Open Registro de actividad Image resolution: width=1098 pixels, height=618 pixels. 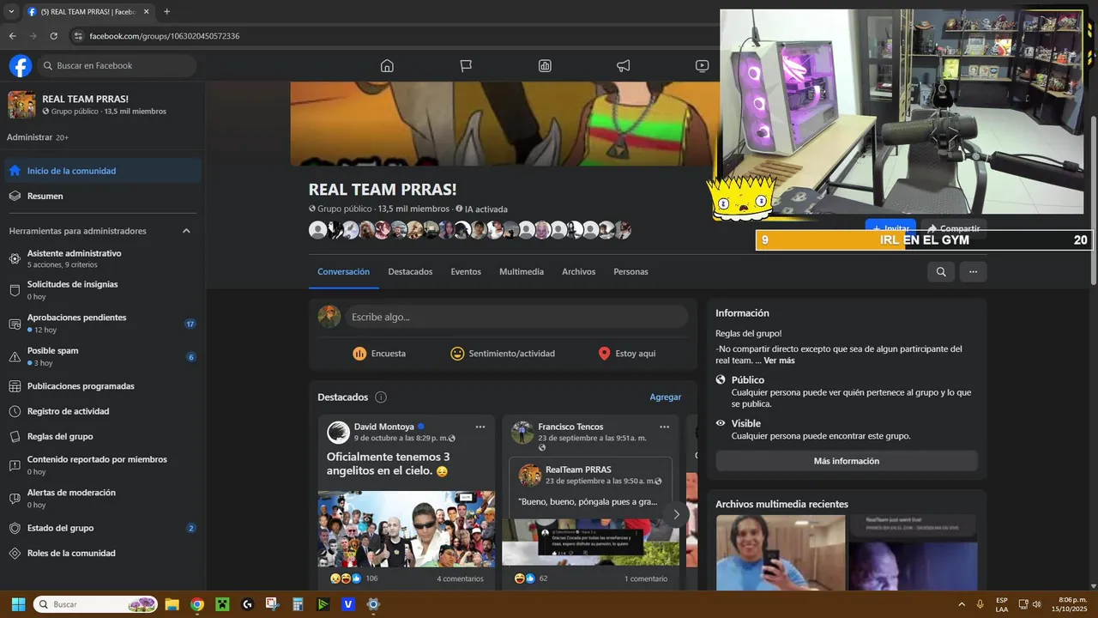point(103,411)
